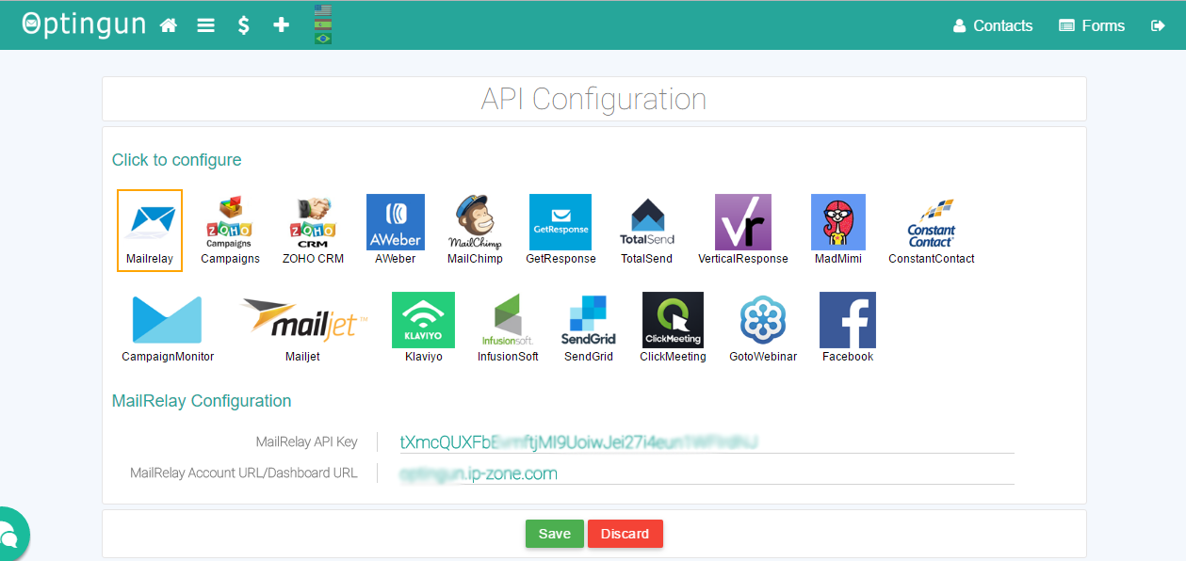Viewport: 1186px width, 561px height.
Task: Open the hamburger menu icon
Action: tap(205, 25)
